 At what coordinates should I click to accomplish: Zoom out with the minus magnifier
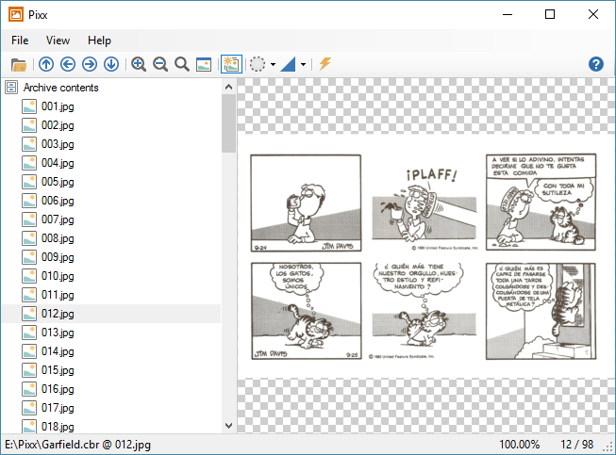[x=160, y=64]
